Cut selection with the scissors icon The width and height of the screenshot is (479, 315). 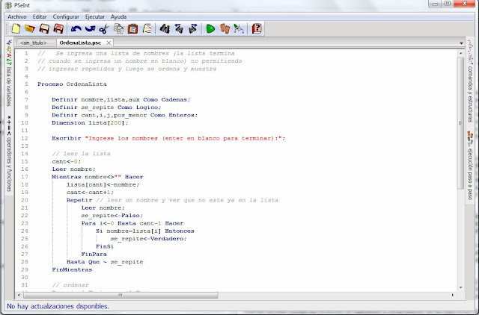pyautogui.click(x=104, y=29)
